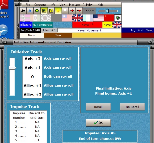Viewport: 154px width, 143px height.
Task: Select the German flag
Action: click(x=25, y=18)
